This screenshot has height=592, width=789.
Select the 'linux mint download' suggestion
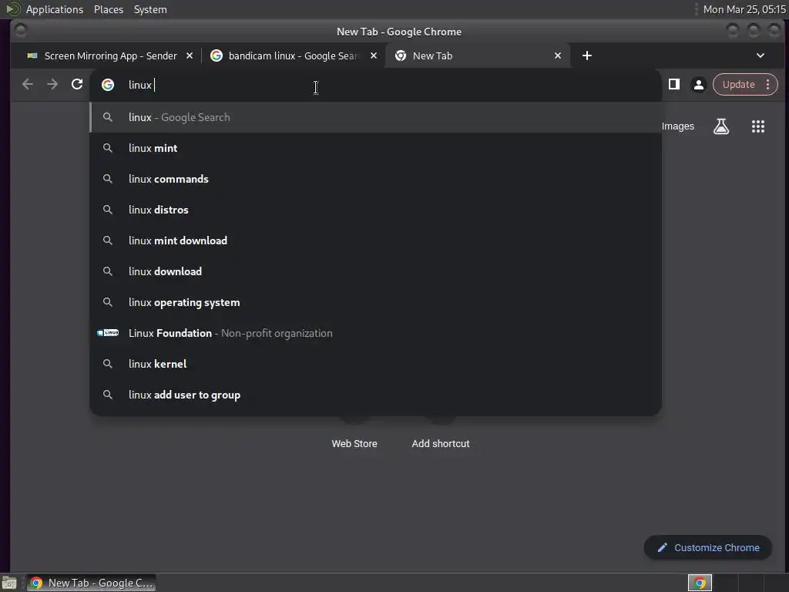(375, 240)
